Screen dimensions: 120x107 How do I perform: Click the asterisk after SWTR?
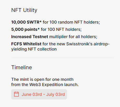click(x=40, y=22)
